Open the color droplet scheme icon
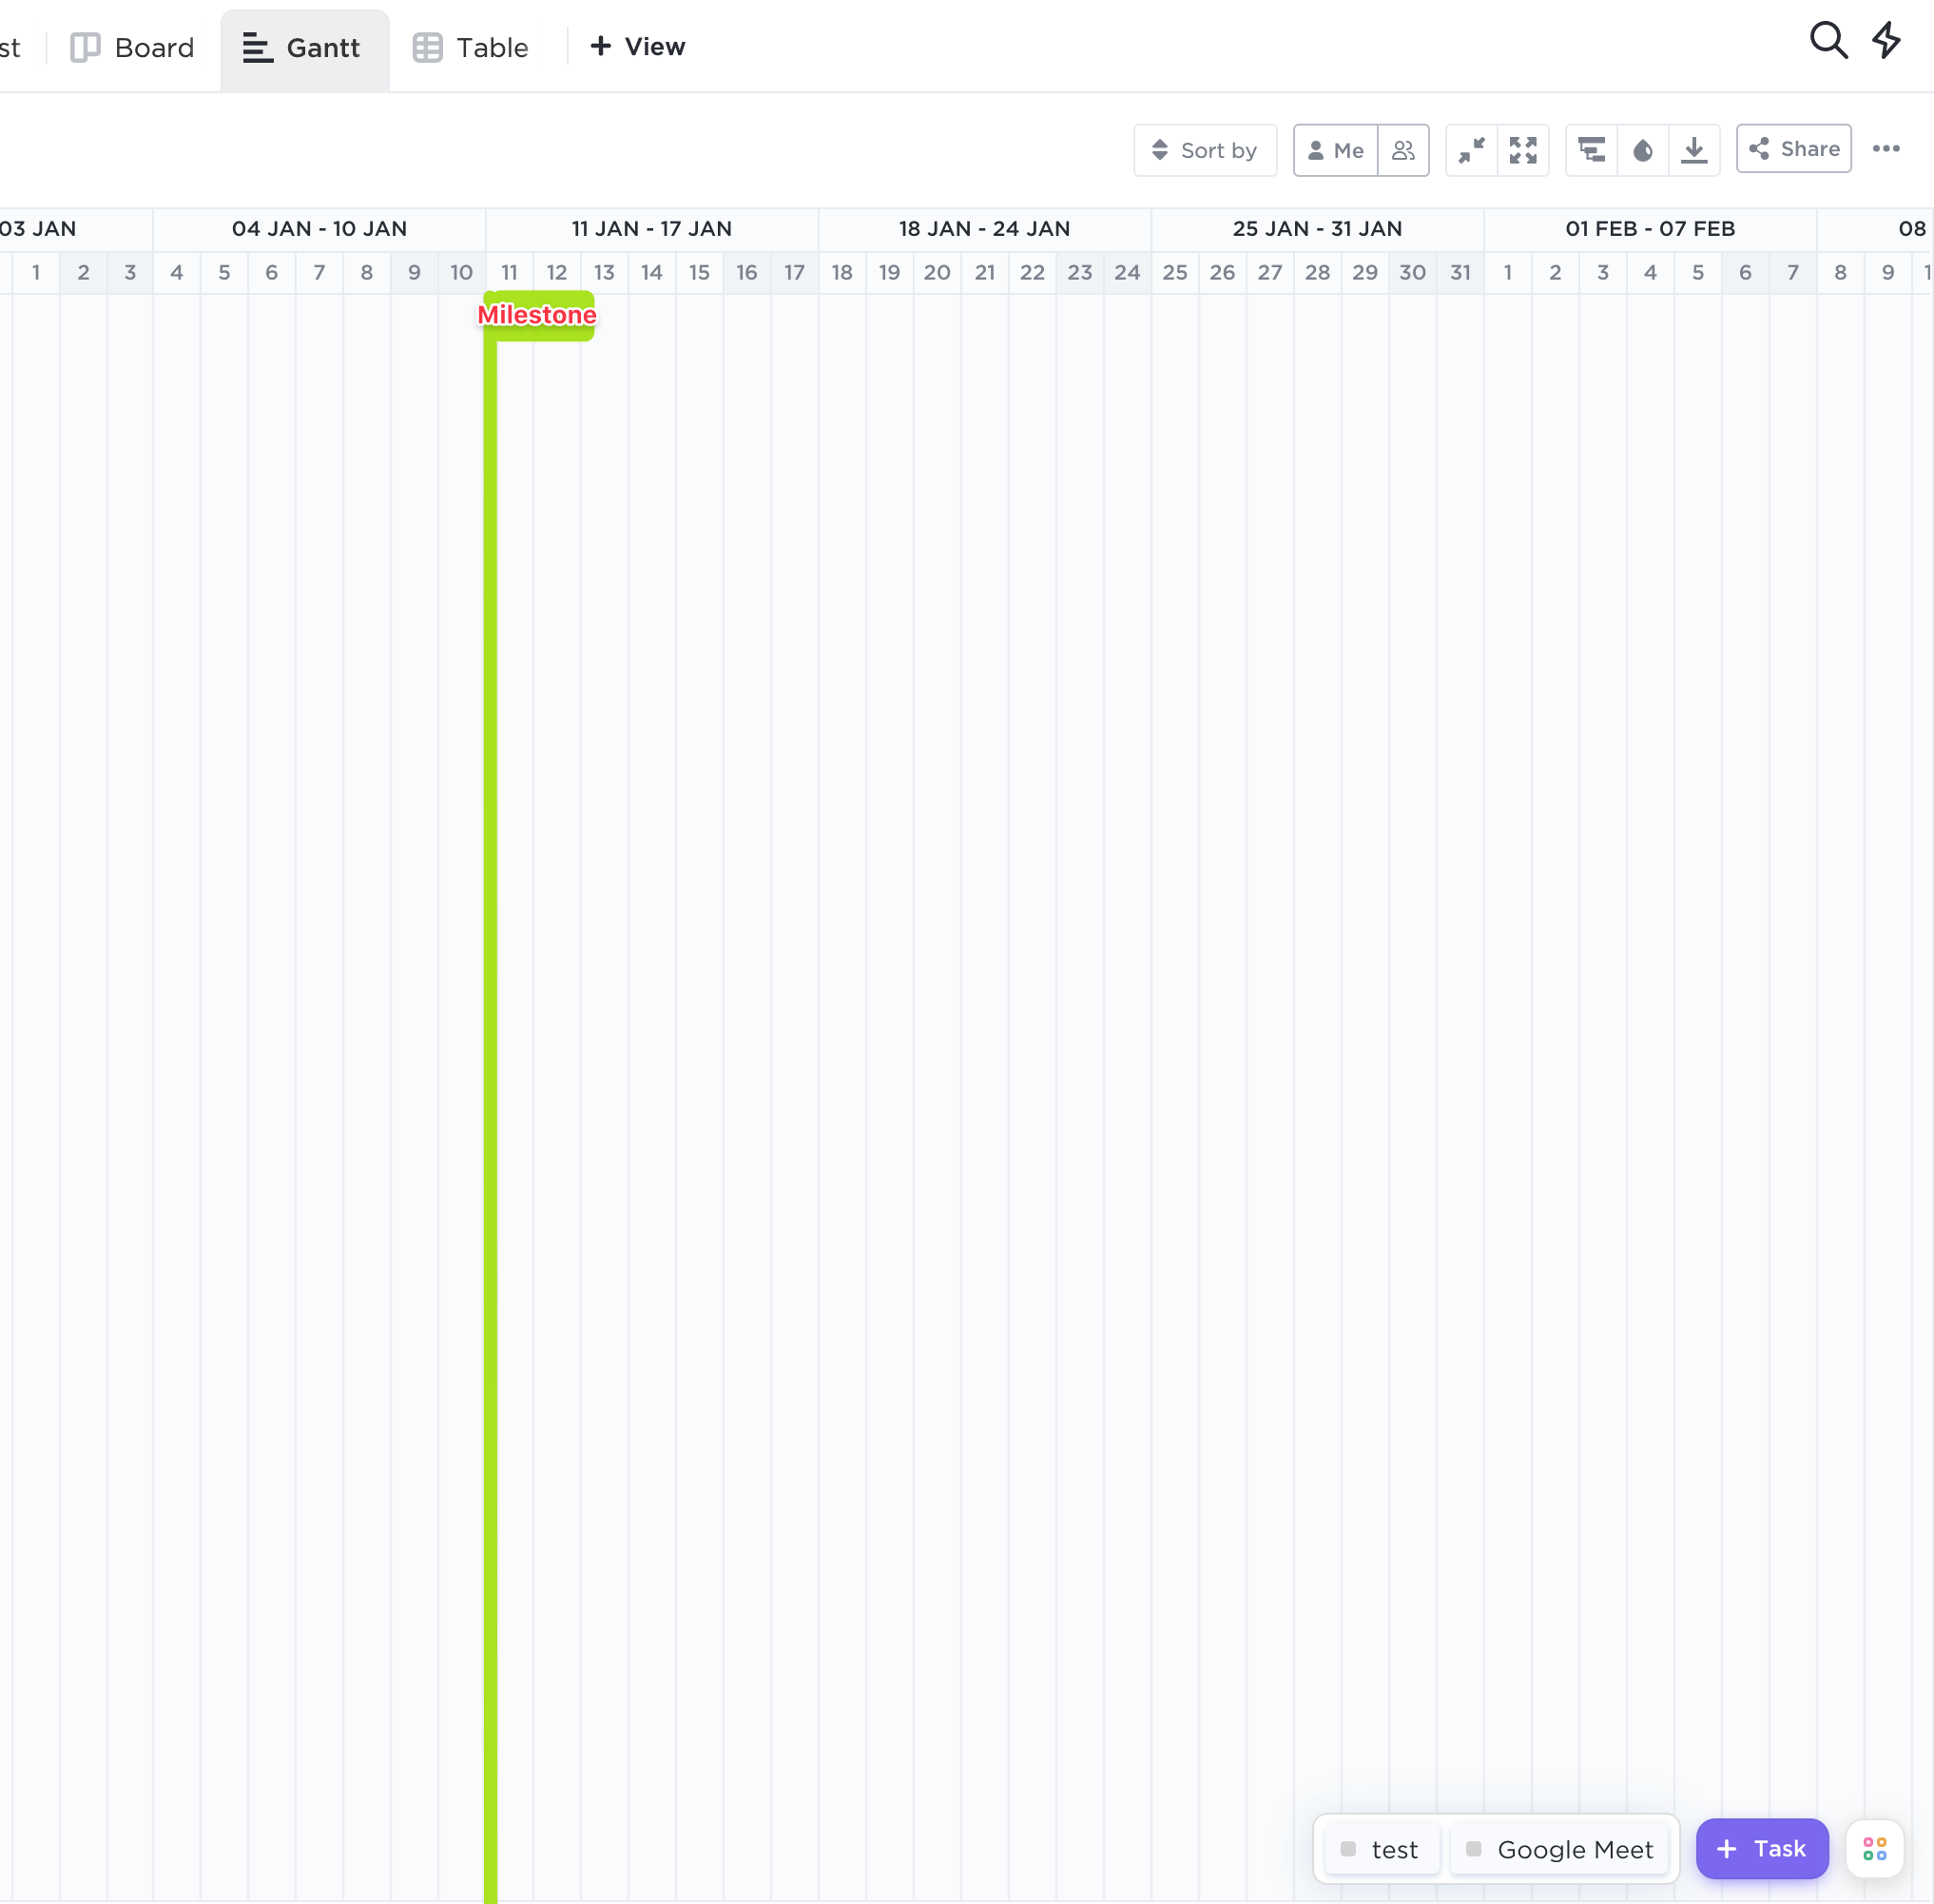This screenshot has height=1904, width=1934. [1642, 150]
